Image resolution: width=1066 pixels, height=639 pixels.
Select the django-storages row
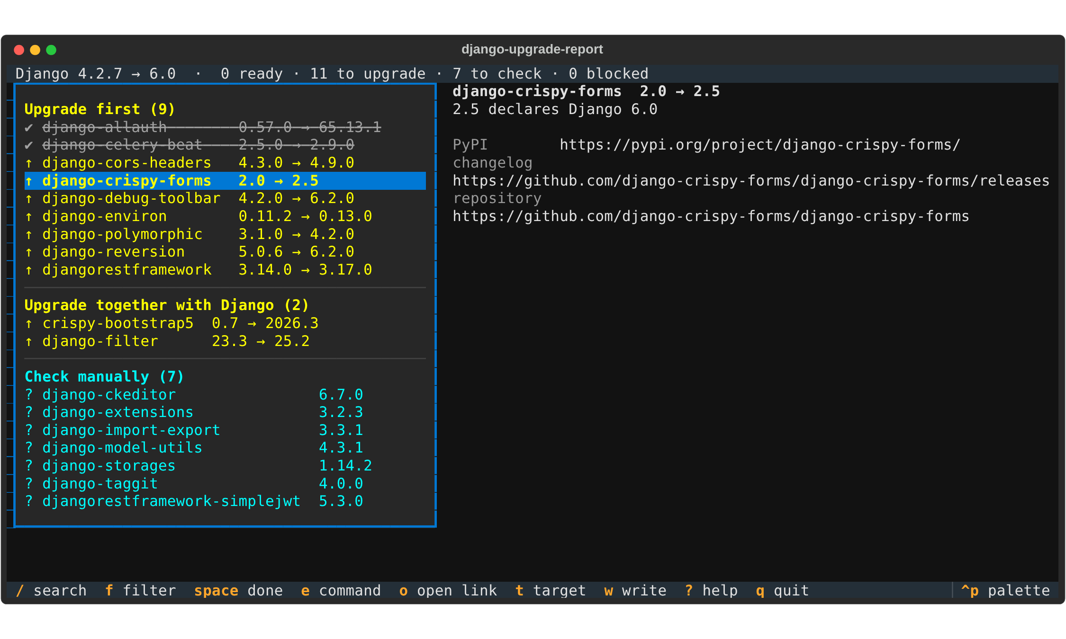click(x=225, y=466)
